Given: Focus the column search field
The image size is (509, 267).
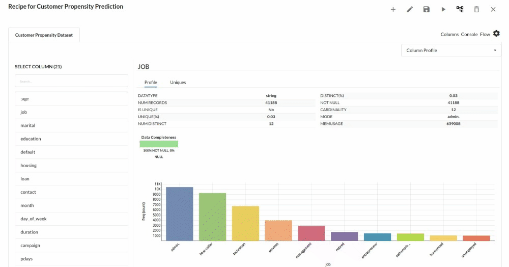Looking at the screenshot, I should pyautogui.click(x=71, y=81).
